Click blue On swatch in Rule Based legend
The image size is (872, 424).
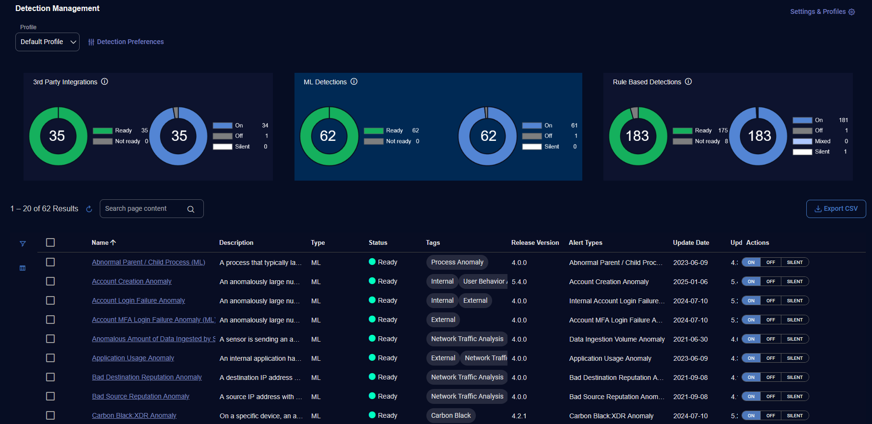pos(802,120)
